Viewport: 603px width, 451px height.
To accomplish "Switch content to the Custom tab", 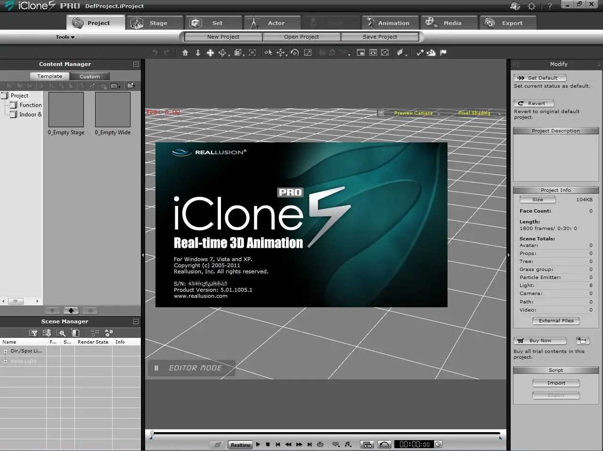I will 90,76.
